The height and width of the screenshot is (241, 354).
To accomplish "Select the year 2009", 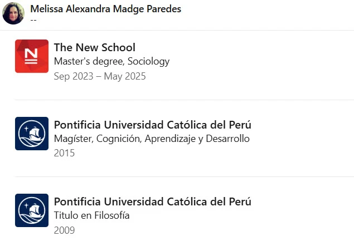I will 64,230.
